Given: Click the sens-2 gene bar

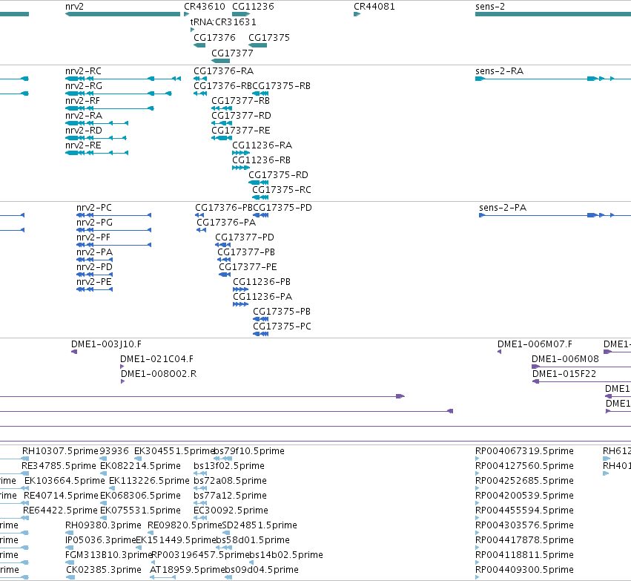Looking at the screenshot, I should tap(553, 14).
